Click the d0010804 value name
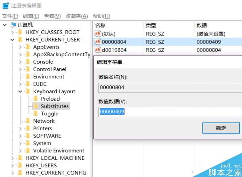242x177 pixels. pyautogui.click(x=114, y=50)
